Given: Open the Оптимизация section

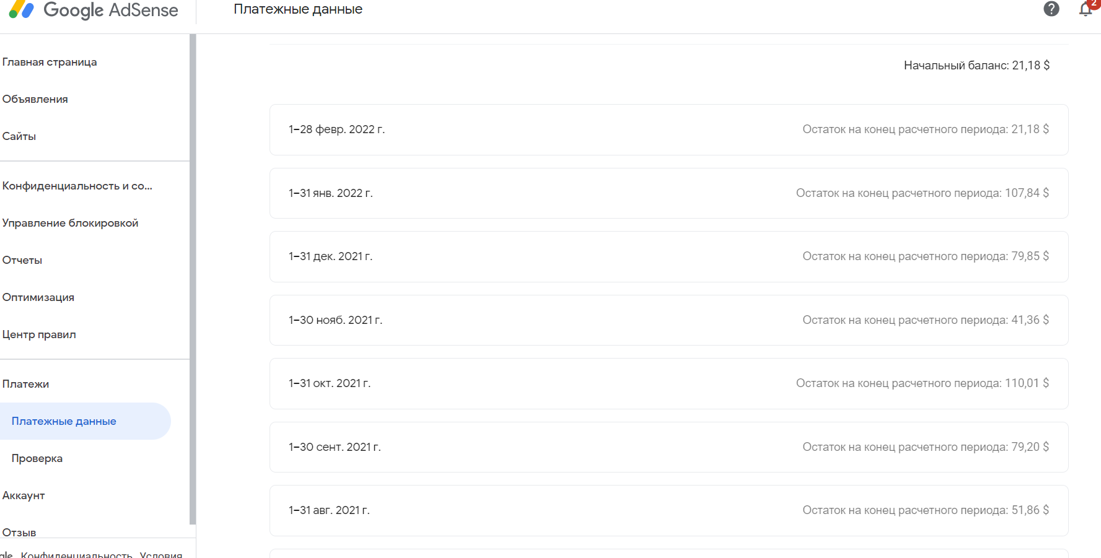Looking at the screenshot, I should point(38,297).
